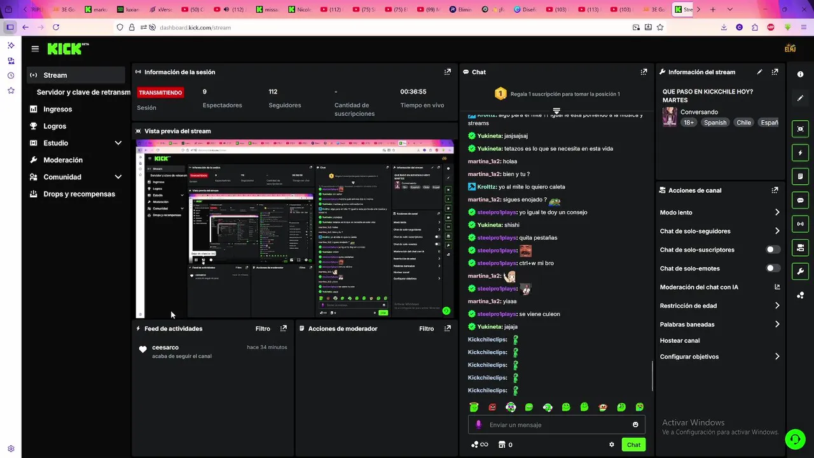Click the purple microphone icon in message box
This screenshot has width=814, height=458.
click(x=479, y=425)
